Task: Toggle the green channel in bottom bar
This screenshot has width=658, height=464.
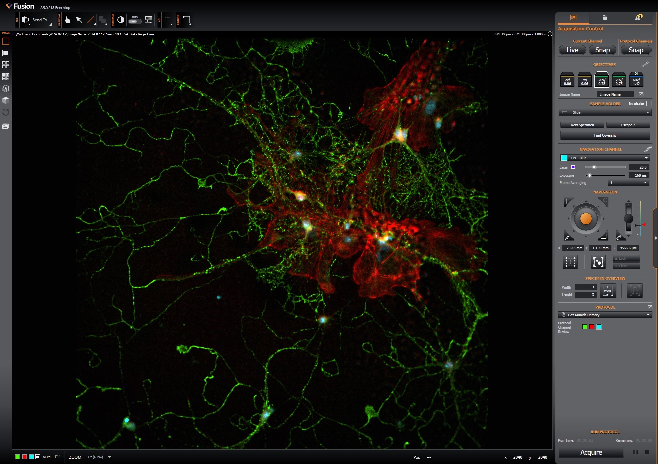Action: 17,457
